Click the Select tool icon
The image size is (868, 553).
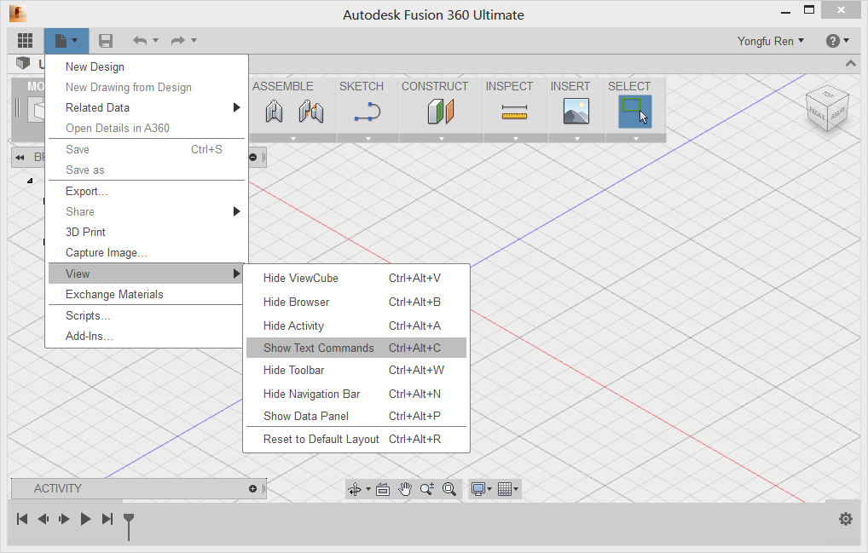[x=635, y=111]
